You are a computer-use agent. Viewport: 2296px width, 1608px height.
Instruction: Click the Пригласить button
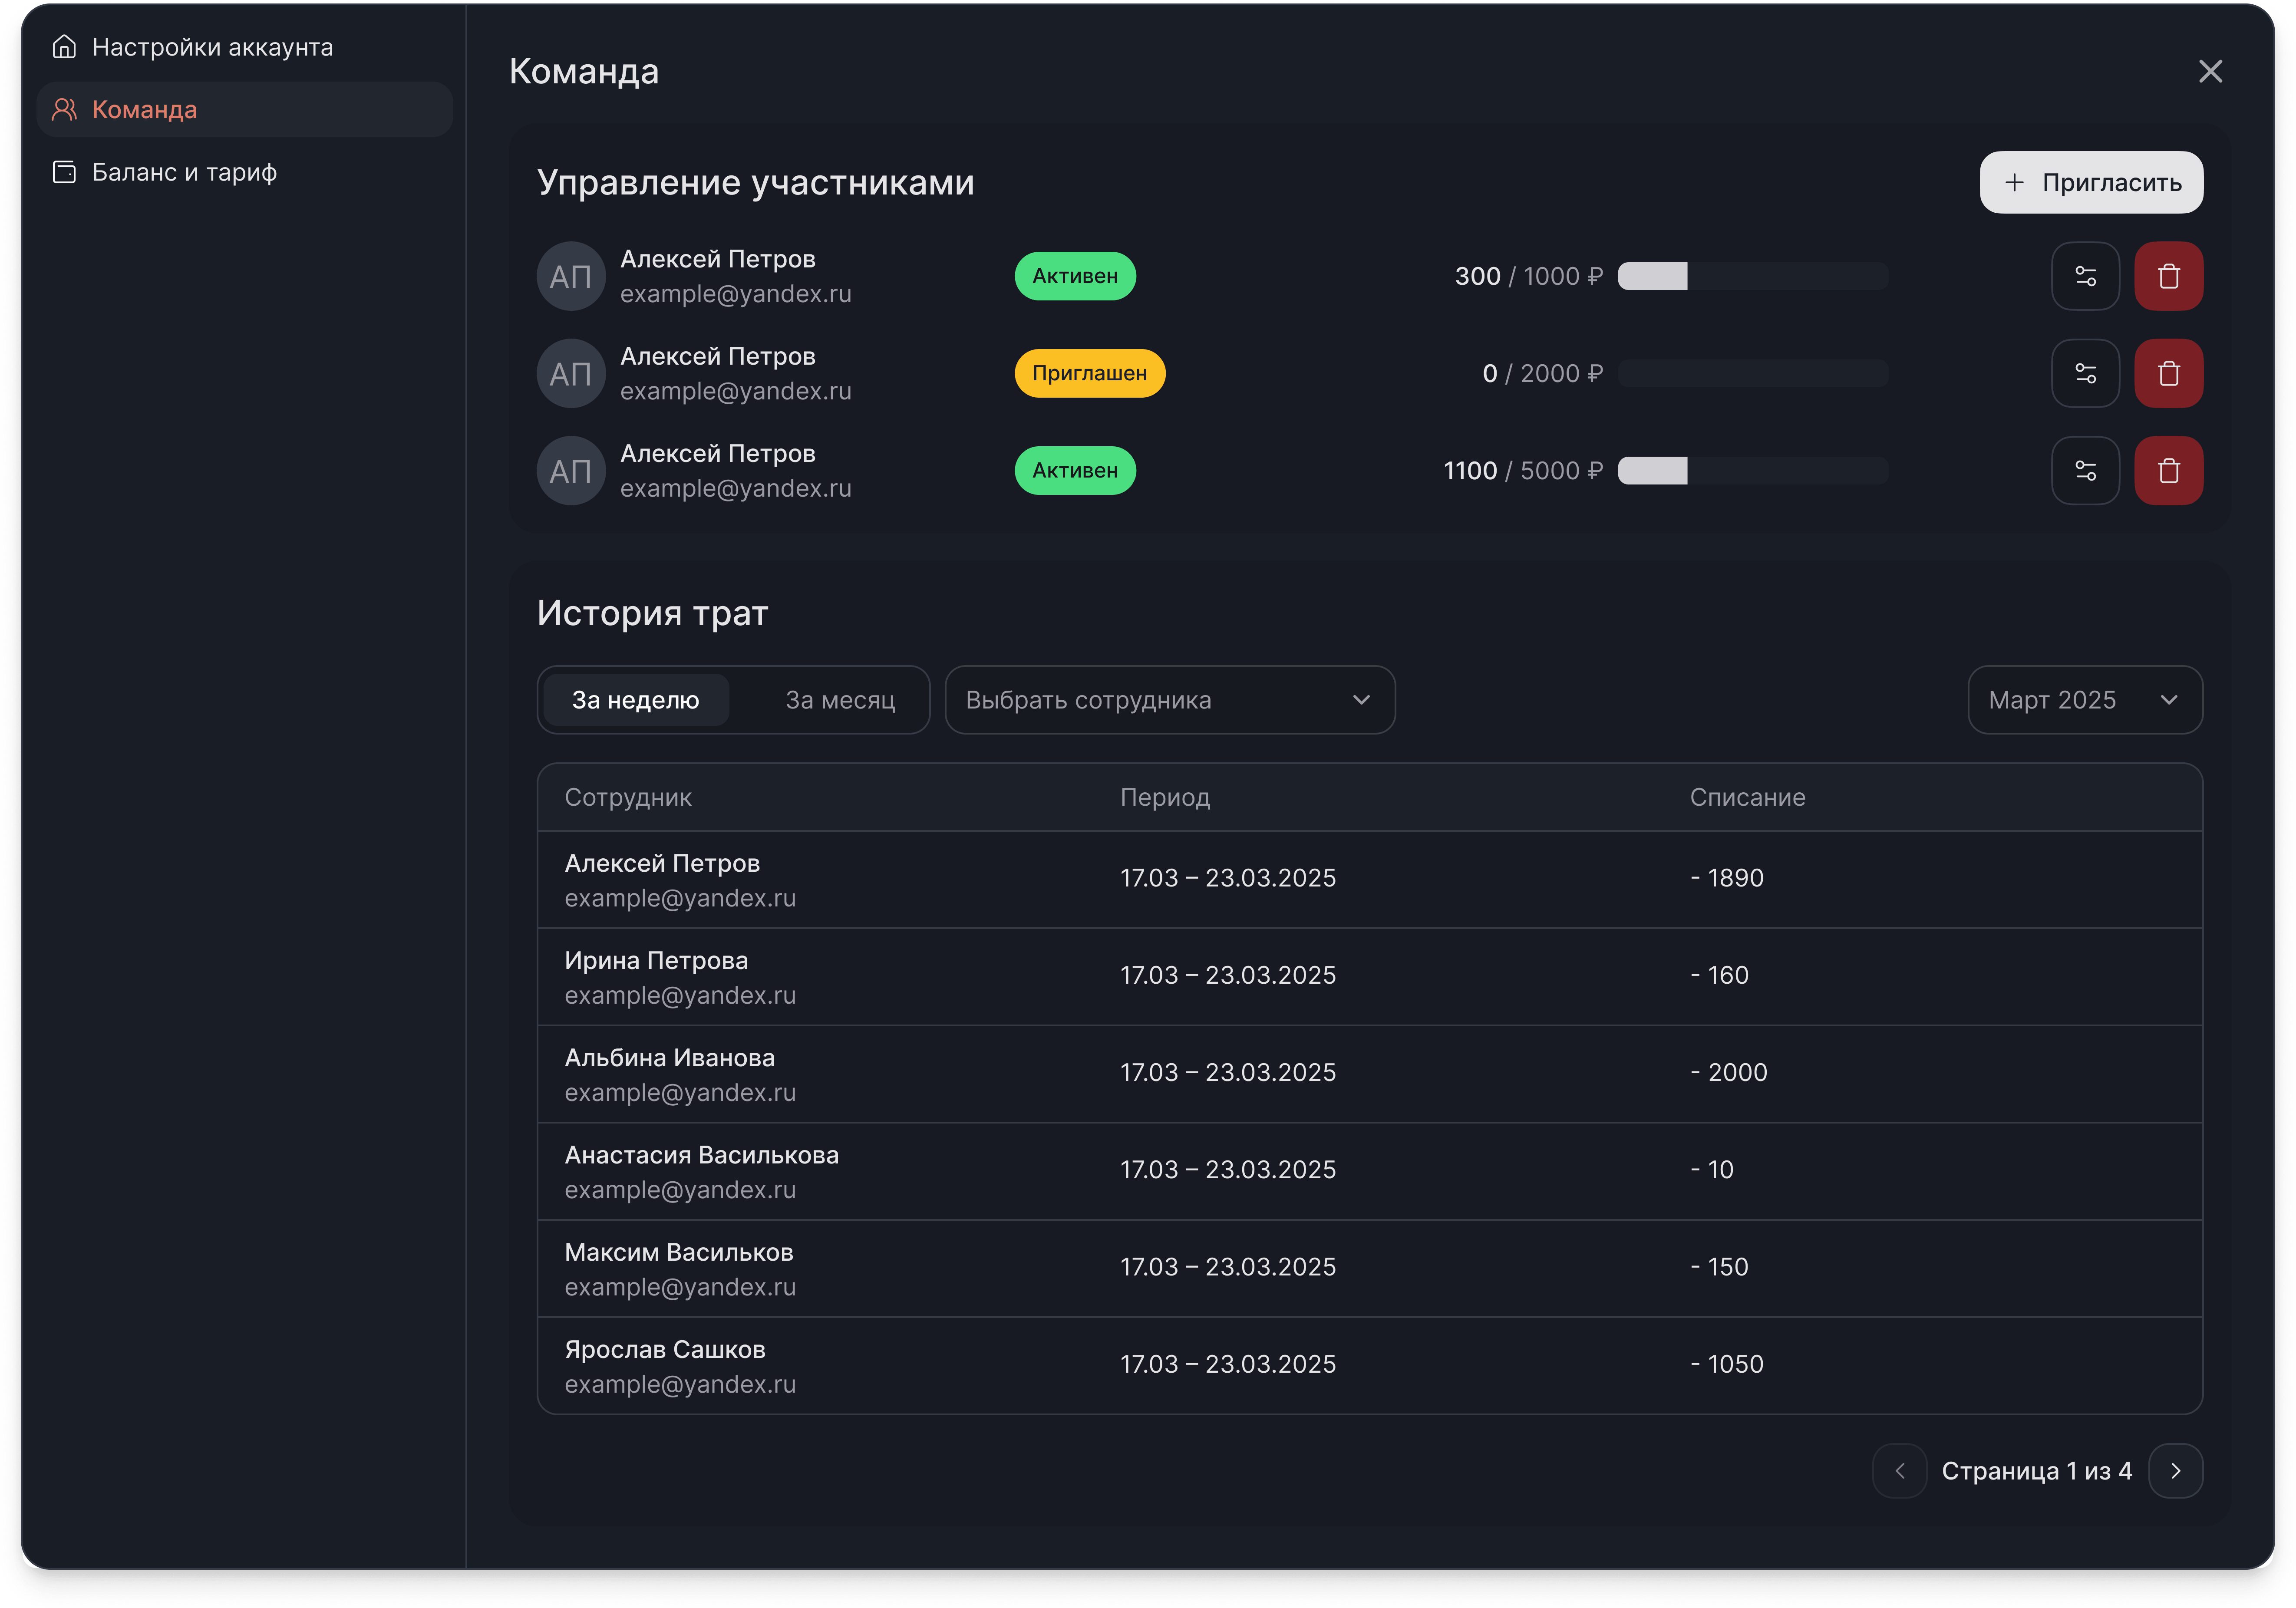(2091, 182)
